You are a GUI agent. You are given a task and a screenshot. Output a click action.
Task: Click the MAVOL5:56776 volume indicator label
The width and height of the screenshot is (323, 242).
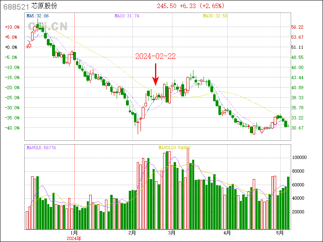[x=41, y=148]
